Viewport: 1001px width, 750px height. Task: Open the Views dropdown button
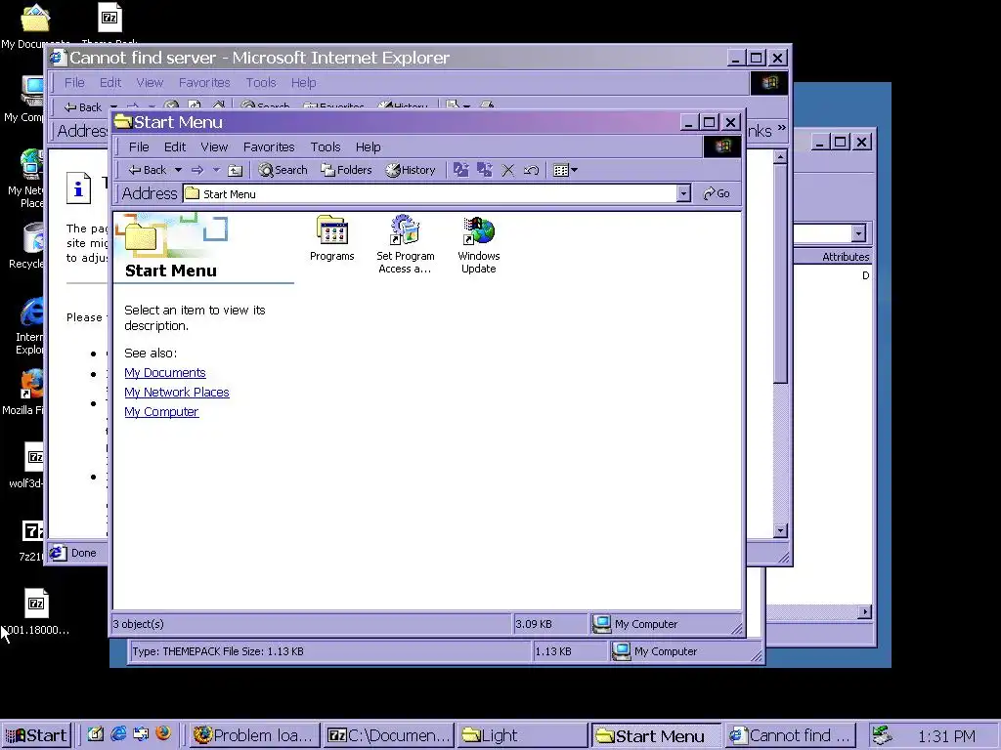565,170
